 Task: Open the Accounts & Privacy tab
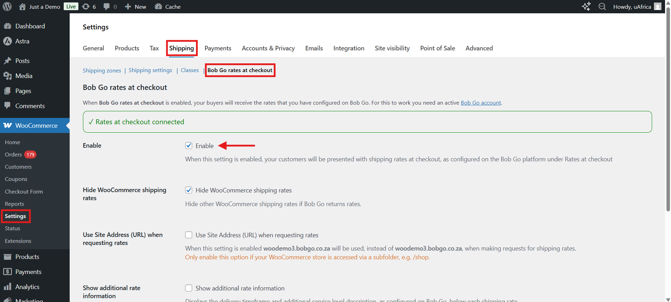point(268,48)
